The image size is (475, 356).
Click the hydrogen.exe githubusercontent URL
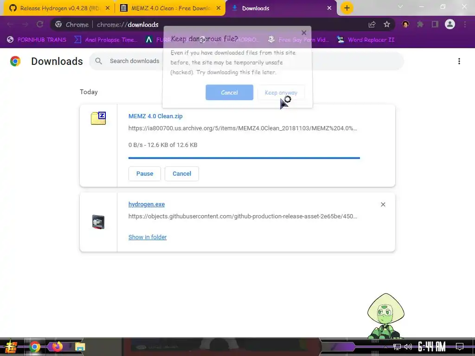point(243,216)
